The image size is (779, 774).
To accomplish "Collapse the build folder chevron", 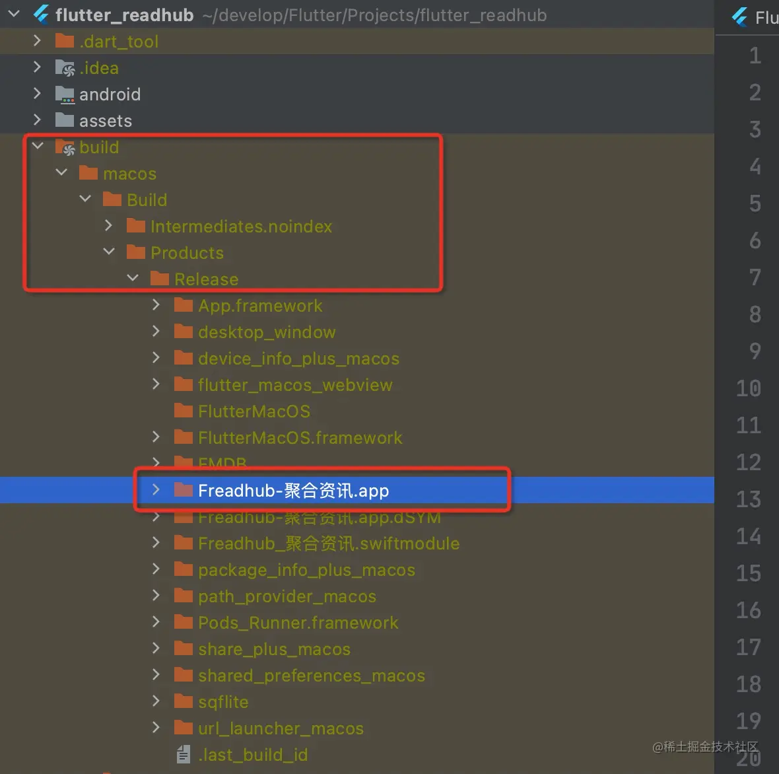I will pos(38,146).
